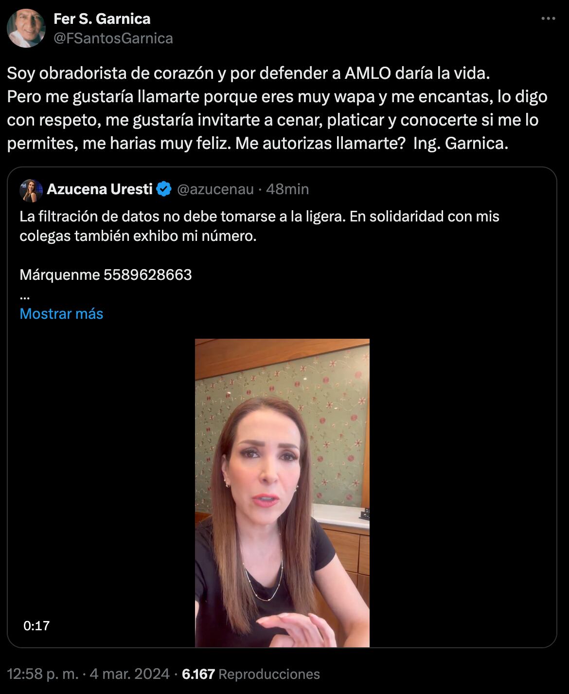Open the 48min timestamp of quoted tweet
This screenshot has width=569, height=694.
(x=287, y=189)
